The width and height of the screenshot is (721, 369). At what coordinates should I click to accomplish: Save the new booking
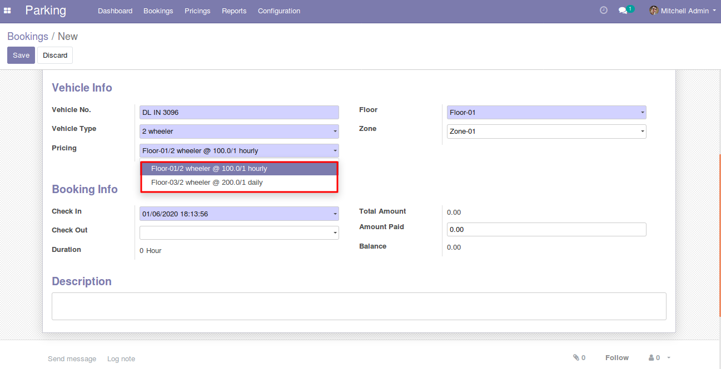click(21, 55)
